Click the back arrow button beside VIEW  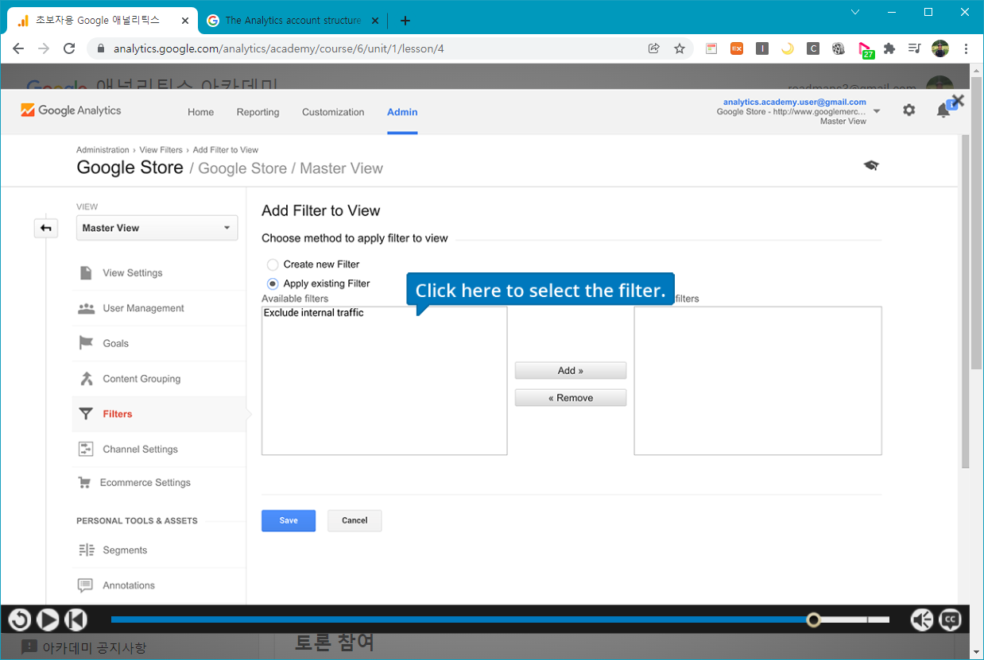[x=46, y=228]
